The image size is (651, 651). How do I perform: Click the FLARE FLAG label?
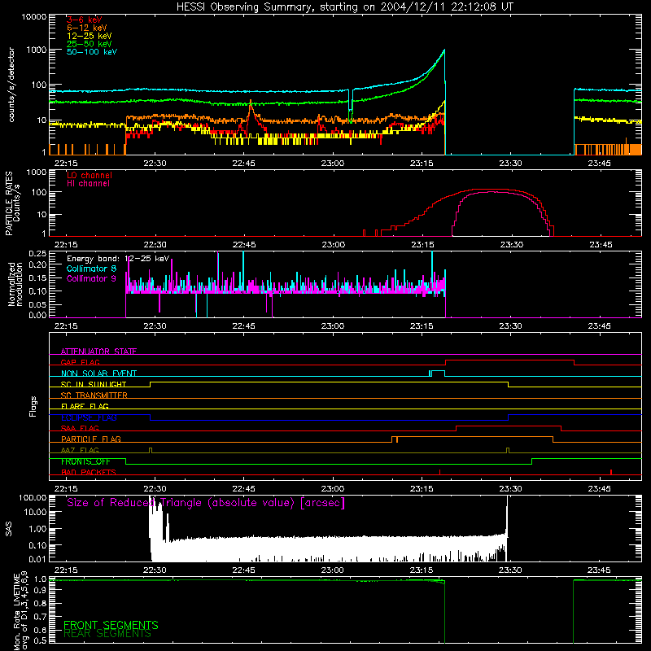coord(85,406)
